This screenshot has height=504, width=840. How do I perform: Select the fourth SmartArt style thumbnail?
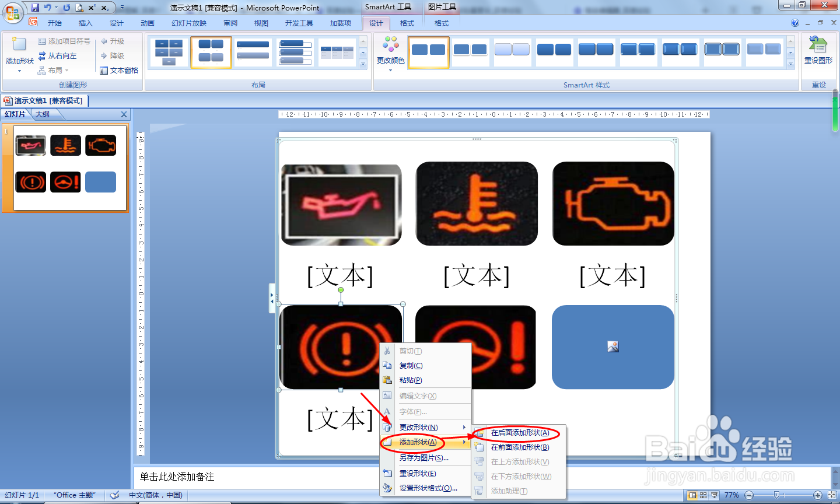[x=554, y=52]
